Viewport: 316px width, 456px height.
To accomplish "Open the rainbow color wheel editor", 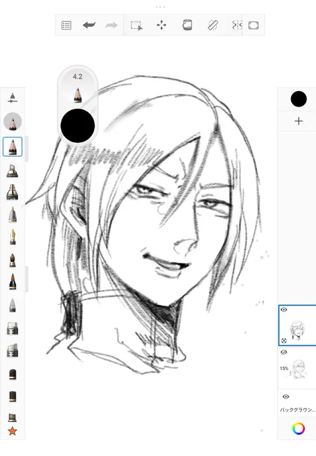I will tap(299, 429).
